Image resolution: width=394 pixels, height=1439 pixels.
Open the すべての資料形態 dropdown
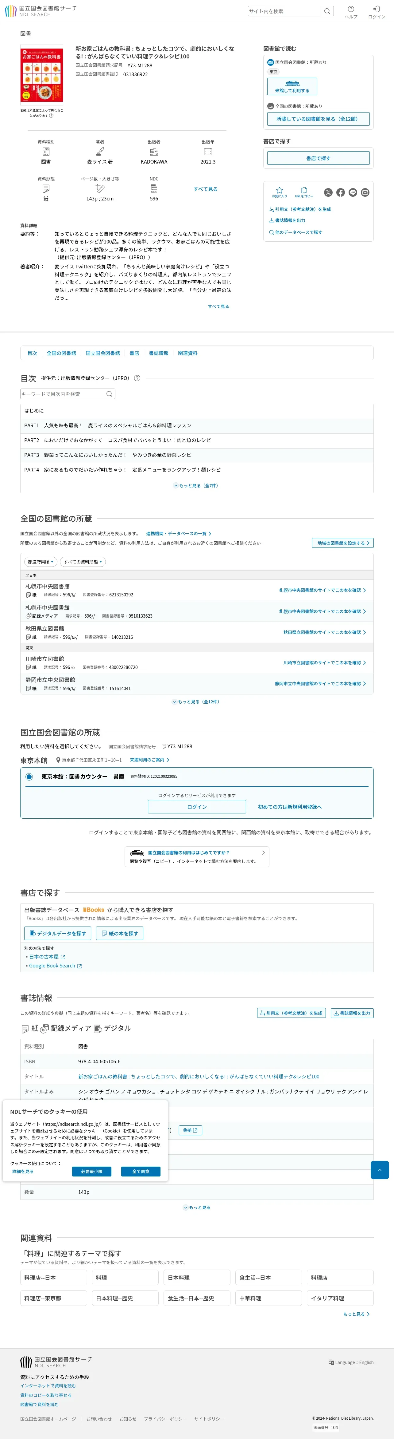coord(83,562)
